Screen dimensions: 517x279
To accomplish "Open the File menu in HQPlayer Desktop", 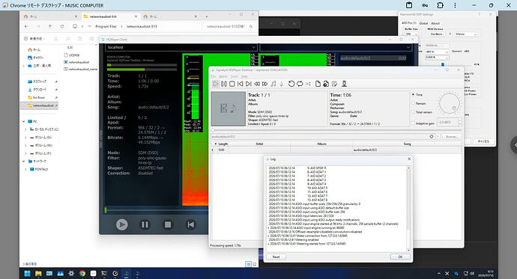I will pos(214,76).
